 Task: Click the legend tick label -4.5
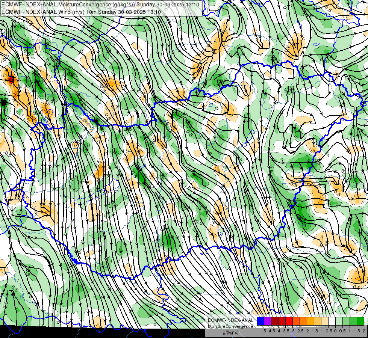point(271,331)
